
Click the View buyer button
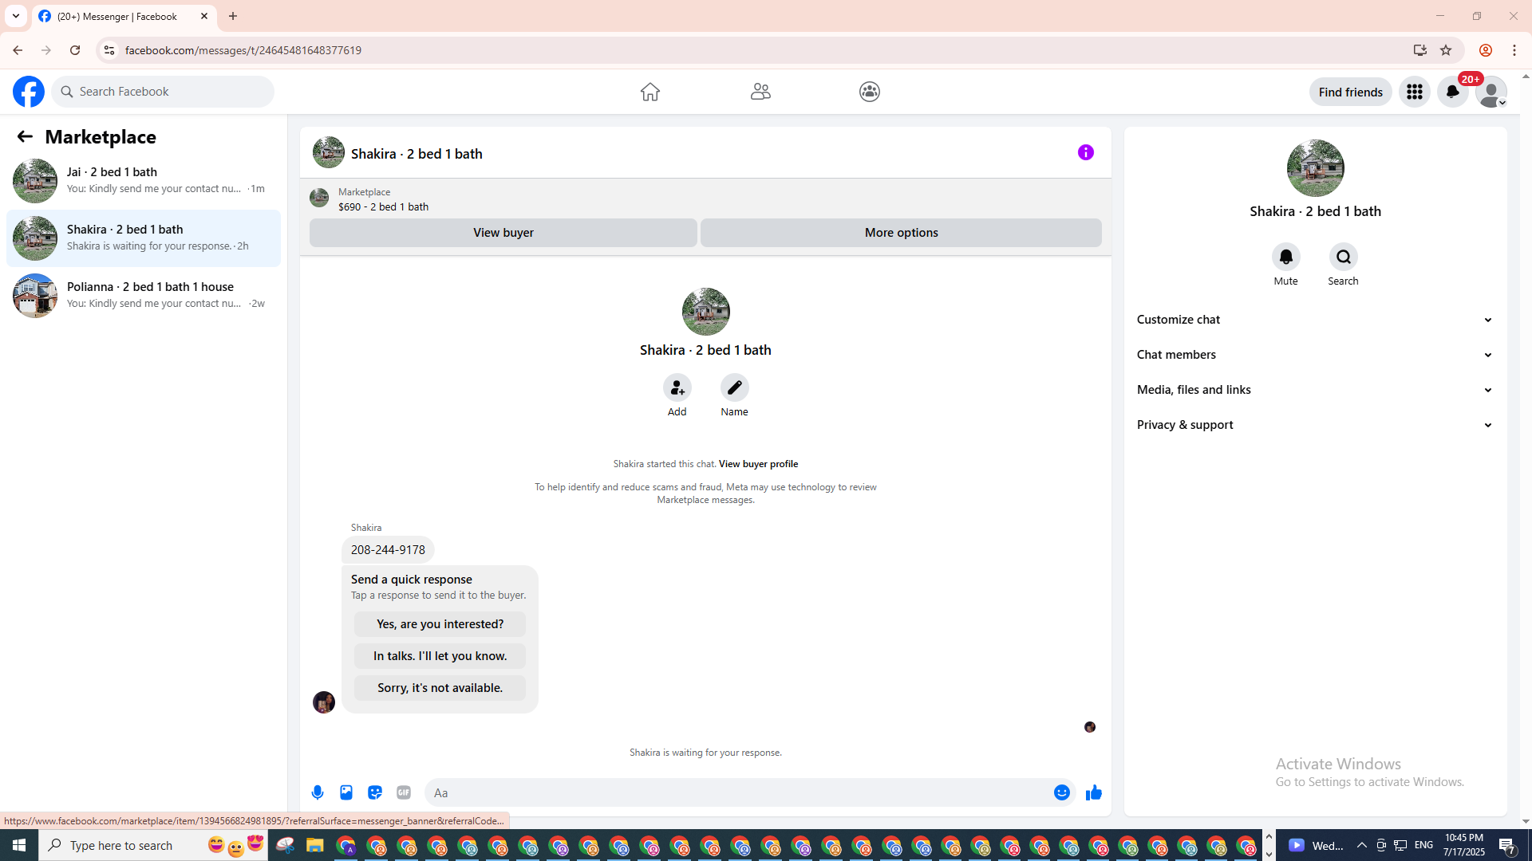pos(503,233)
